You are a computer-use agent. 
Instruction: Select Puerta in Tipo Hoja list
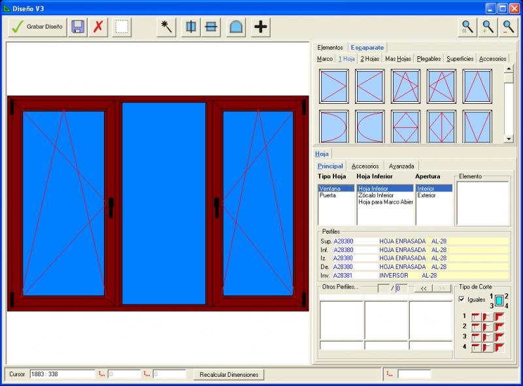tap(328, 195)
